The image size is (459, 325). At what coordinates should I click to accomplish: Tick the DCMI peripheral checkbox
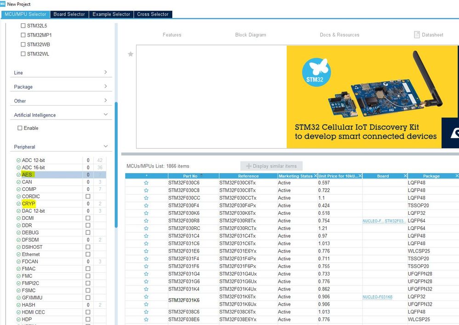click(88, 218)
